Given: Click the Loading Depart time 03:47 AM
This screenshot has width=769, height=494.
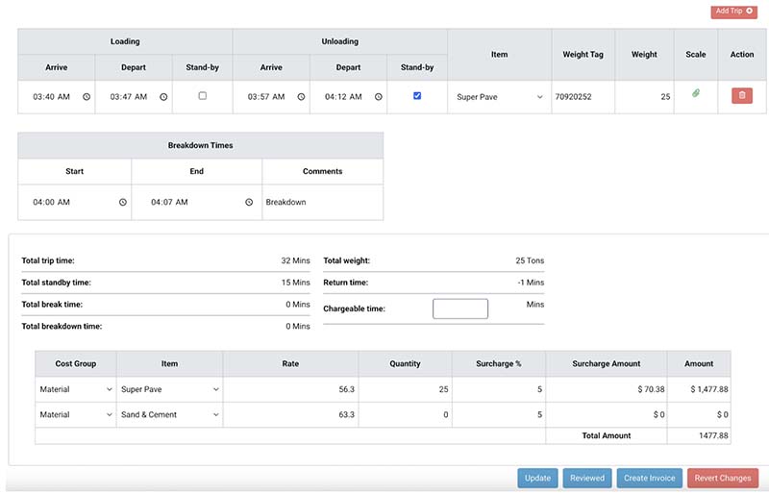Looking at the screenshot, I should pyautogui.click(x=129, y=97).
